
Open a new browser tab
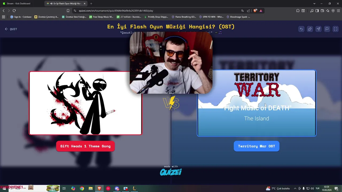click(91, 3)
